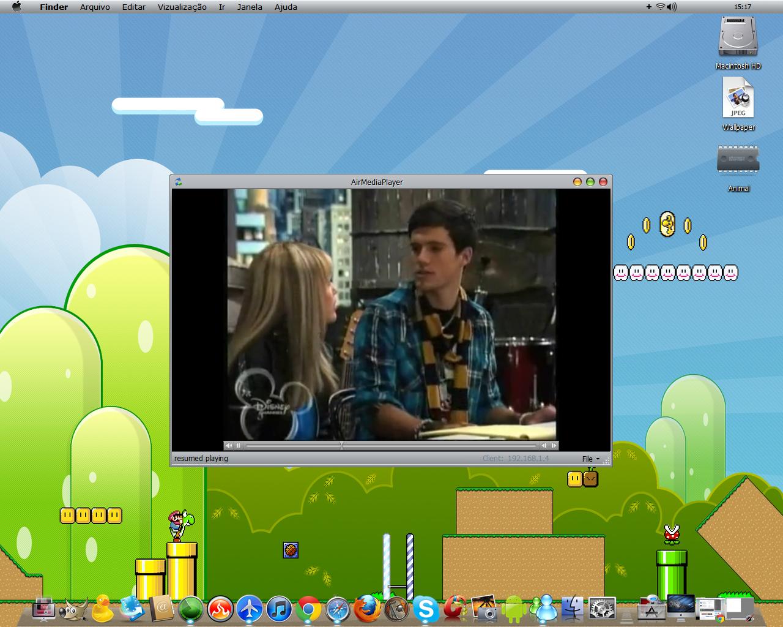Click the AirMediaPlayer title bar app icon
The image size is (783, 627).
coord(178,182)
